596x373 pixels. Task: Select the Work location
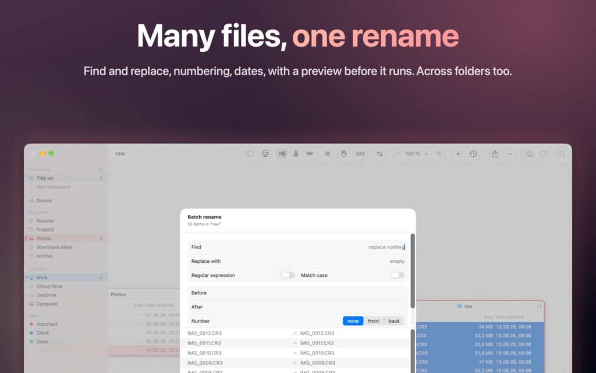pos(65,277)
